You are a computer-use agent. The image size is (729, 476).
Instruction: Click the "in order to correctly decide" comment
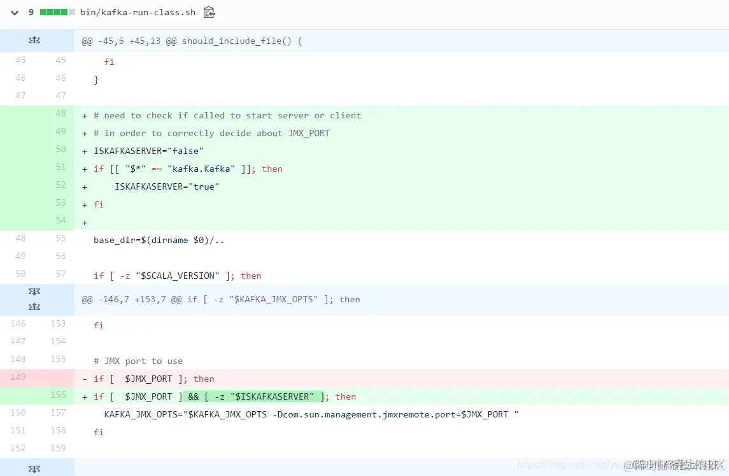pyautogui.click(x=211, y=134)
